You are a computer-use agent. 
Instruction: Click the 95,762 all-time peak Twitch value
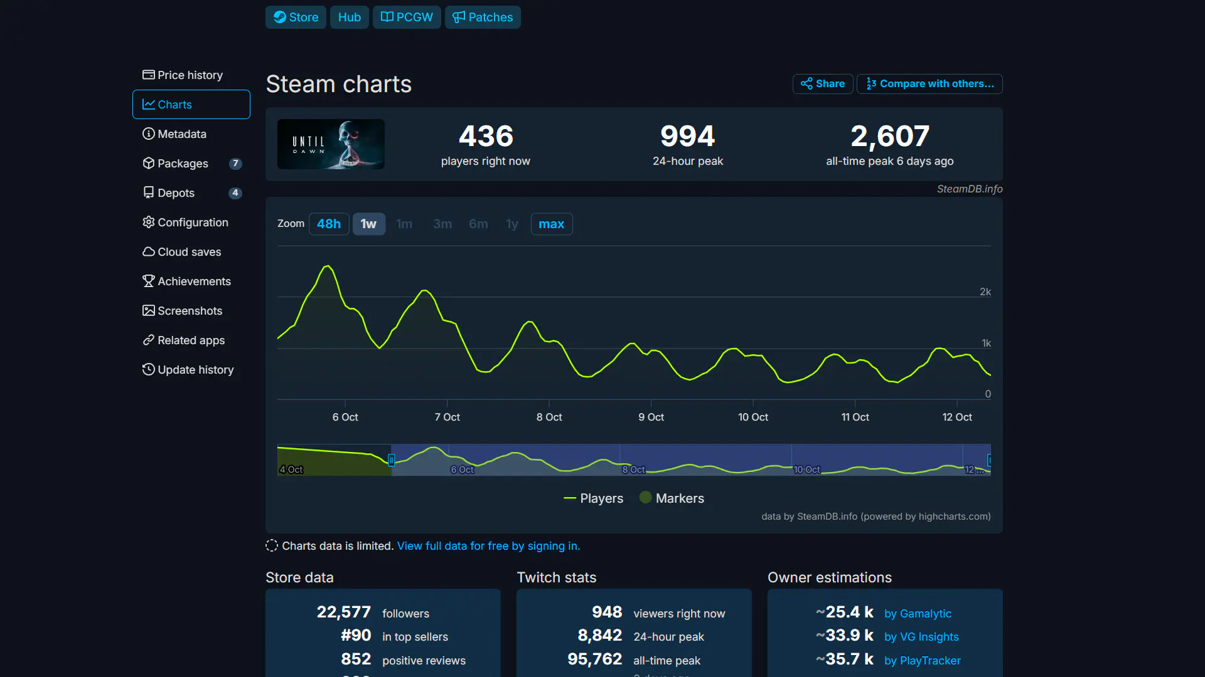coord(595,659)
